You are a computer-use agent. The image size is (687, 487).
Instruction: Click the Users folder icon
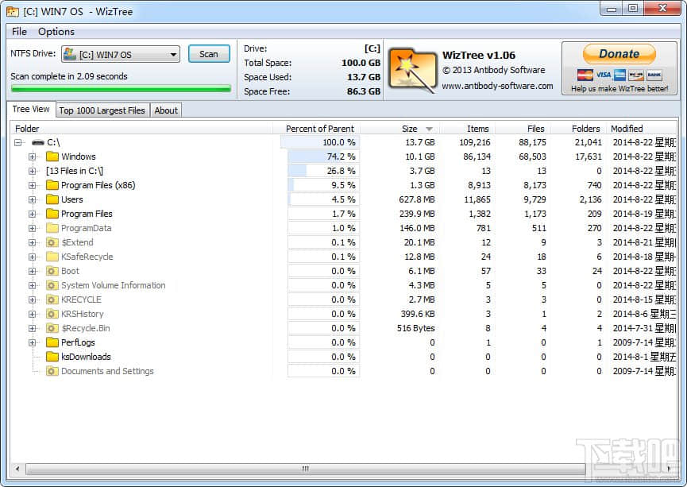pos(52,199)
